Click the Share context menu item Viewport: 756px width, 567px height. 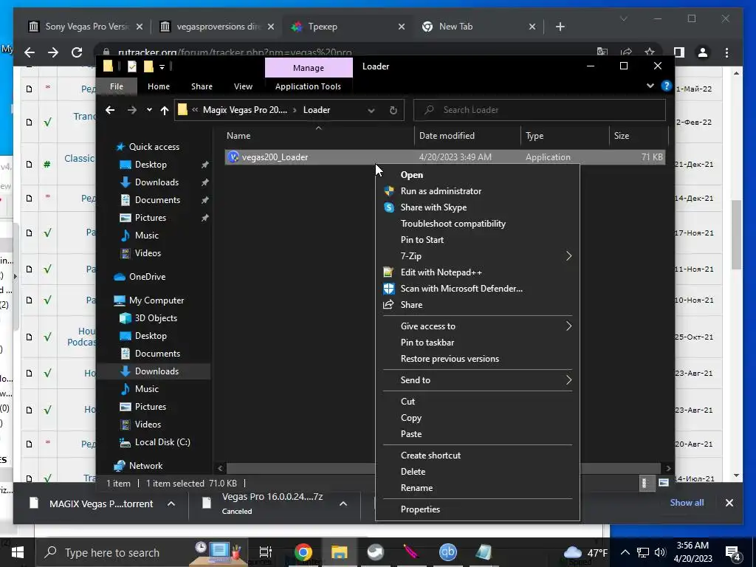point(411,305)
